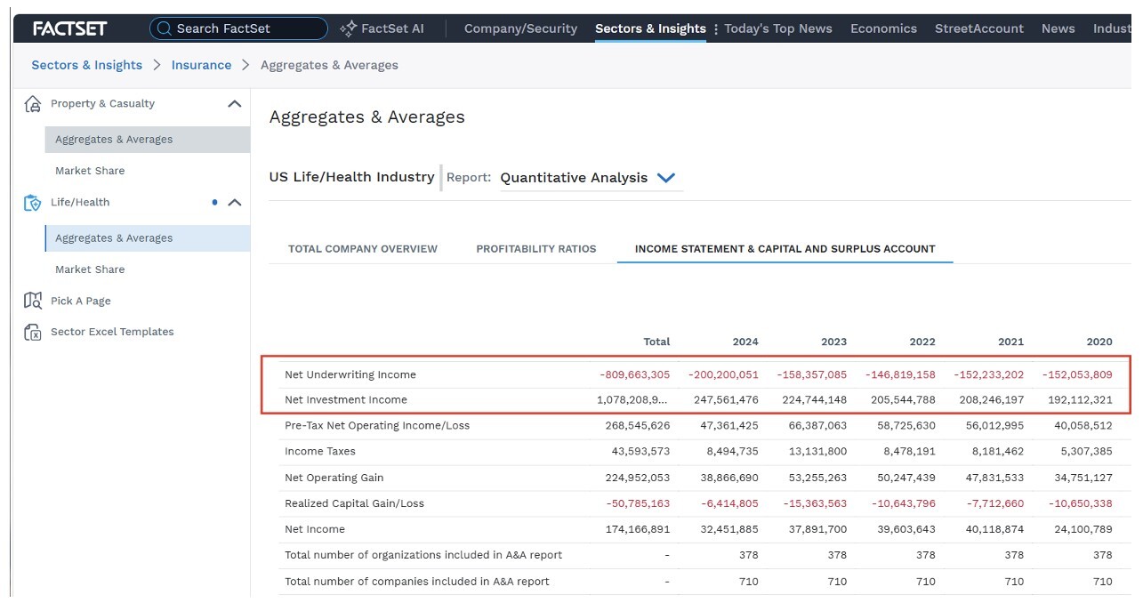Click the FactSet AI sparkle icon
The height and width of the screenshot is (611, 1143).
(349, 28)
